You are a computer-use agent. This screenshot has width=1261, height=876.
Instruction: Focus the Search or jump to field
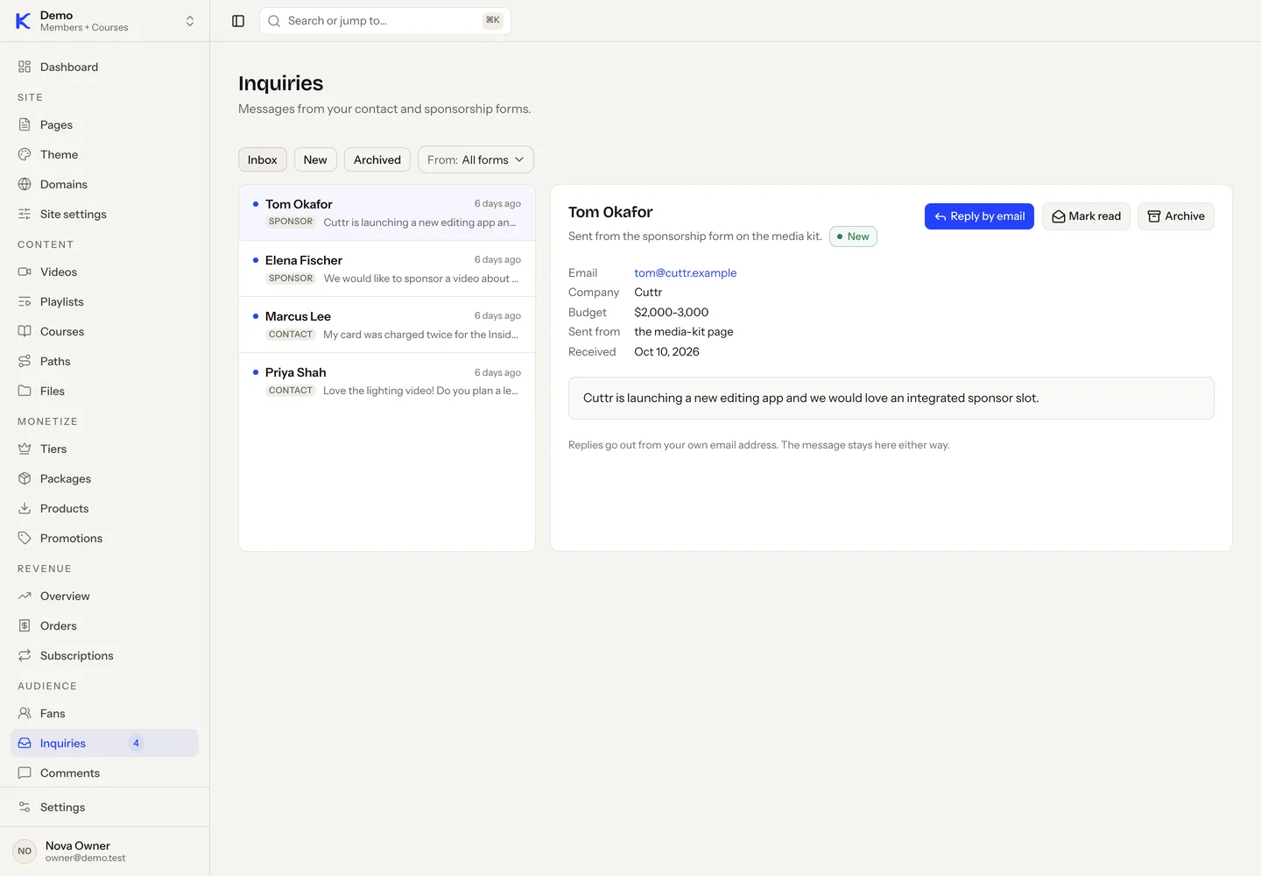pos(385,21)
